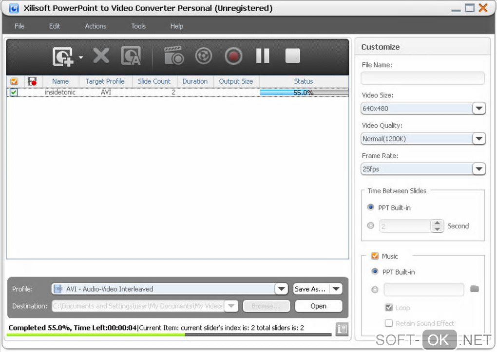
Task: Click the record column header icon
Action: click(32, 81)
